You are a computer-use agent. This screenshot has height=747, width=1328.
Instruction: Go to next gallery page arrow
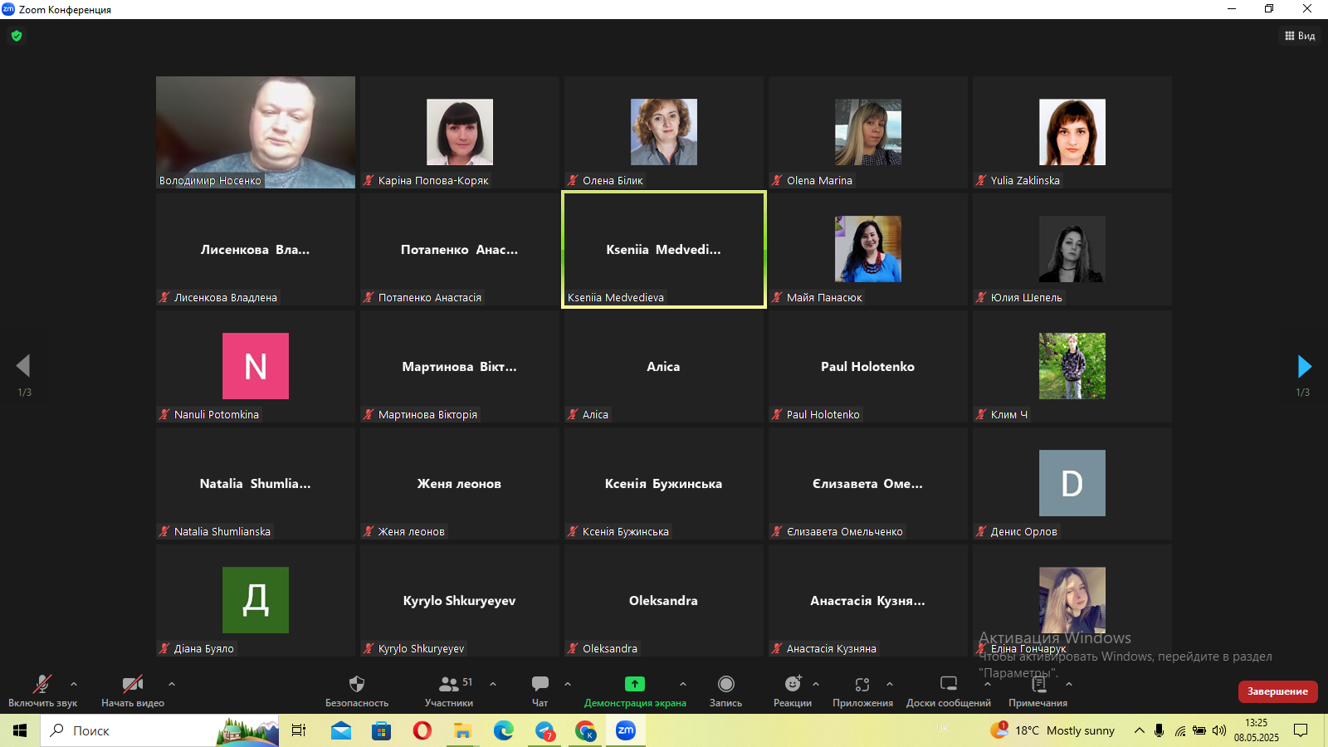[1304, 366]
